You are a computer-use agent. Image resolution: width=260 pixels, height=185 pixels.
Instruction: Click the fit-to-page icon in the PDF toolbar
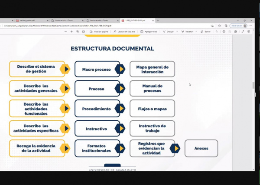[83, 32]
